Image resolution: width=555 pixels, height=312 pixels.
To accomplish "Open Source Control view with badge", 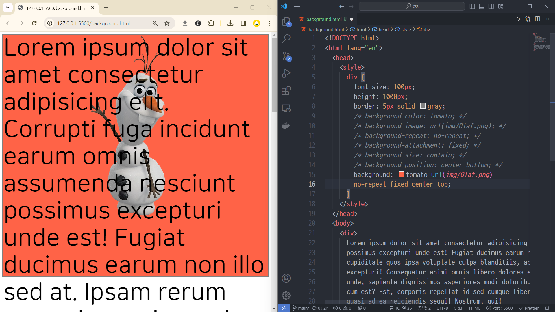I will click(x=286, y=56).
